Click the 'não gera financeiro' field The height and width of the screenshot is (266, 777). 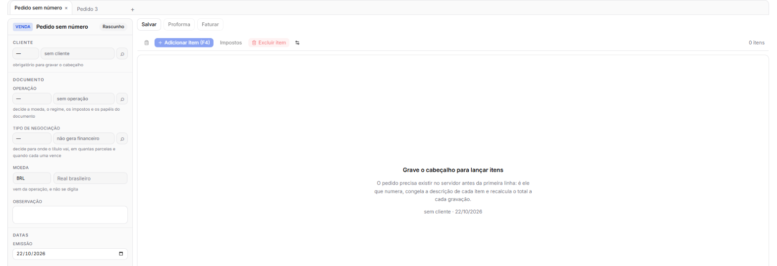click(84, 139)
